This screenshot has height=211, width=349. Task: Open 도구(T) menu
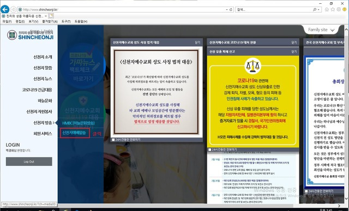(66, 21)
